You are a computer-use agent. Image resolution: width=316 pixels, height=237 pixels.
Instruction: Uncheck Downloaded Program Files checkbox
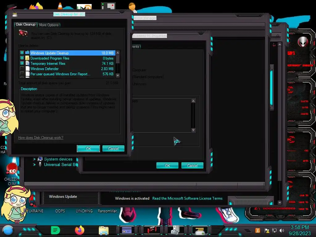point(22,58)
